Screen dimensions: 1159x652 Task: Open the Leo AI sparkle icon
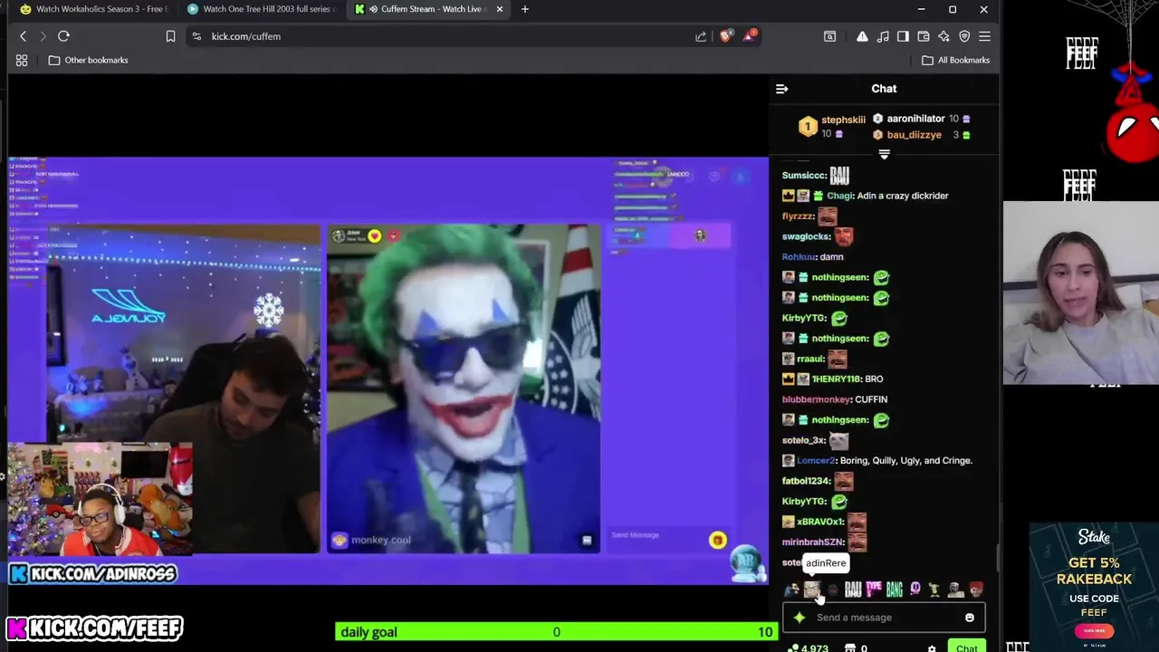coord(943,36)
